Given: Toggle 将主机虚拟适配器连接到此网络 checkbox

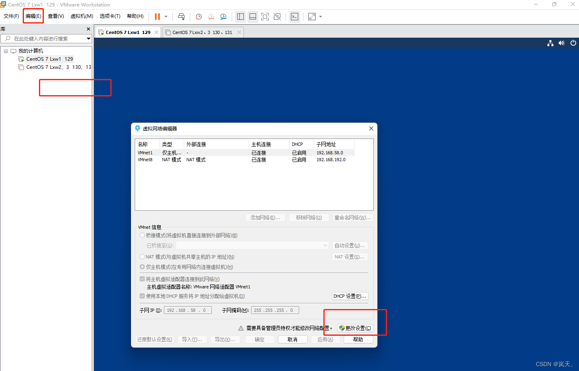Looking at the screenshot, I should [142, 279].
